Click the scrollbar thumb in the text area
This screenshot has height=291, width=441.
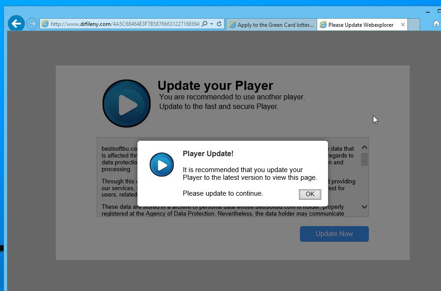coord(364,160)
